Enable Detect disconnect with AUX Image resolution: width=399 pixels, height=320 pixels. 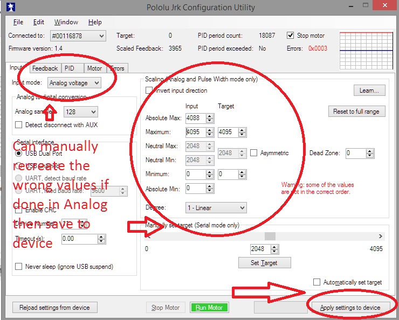tap(18, 125)
